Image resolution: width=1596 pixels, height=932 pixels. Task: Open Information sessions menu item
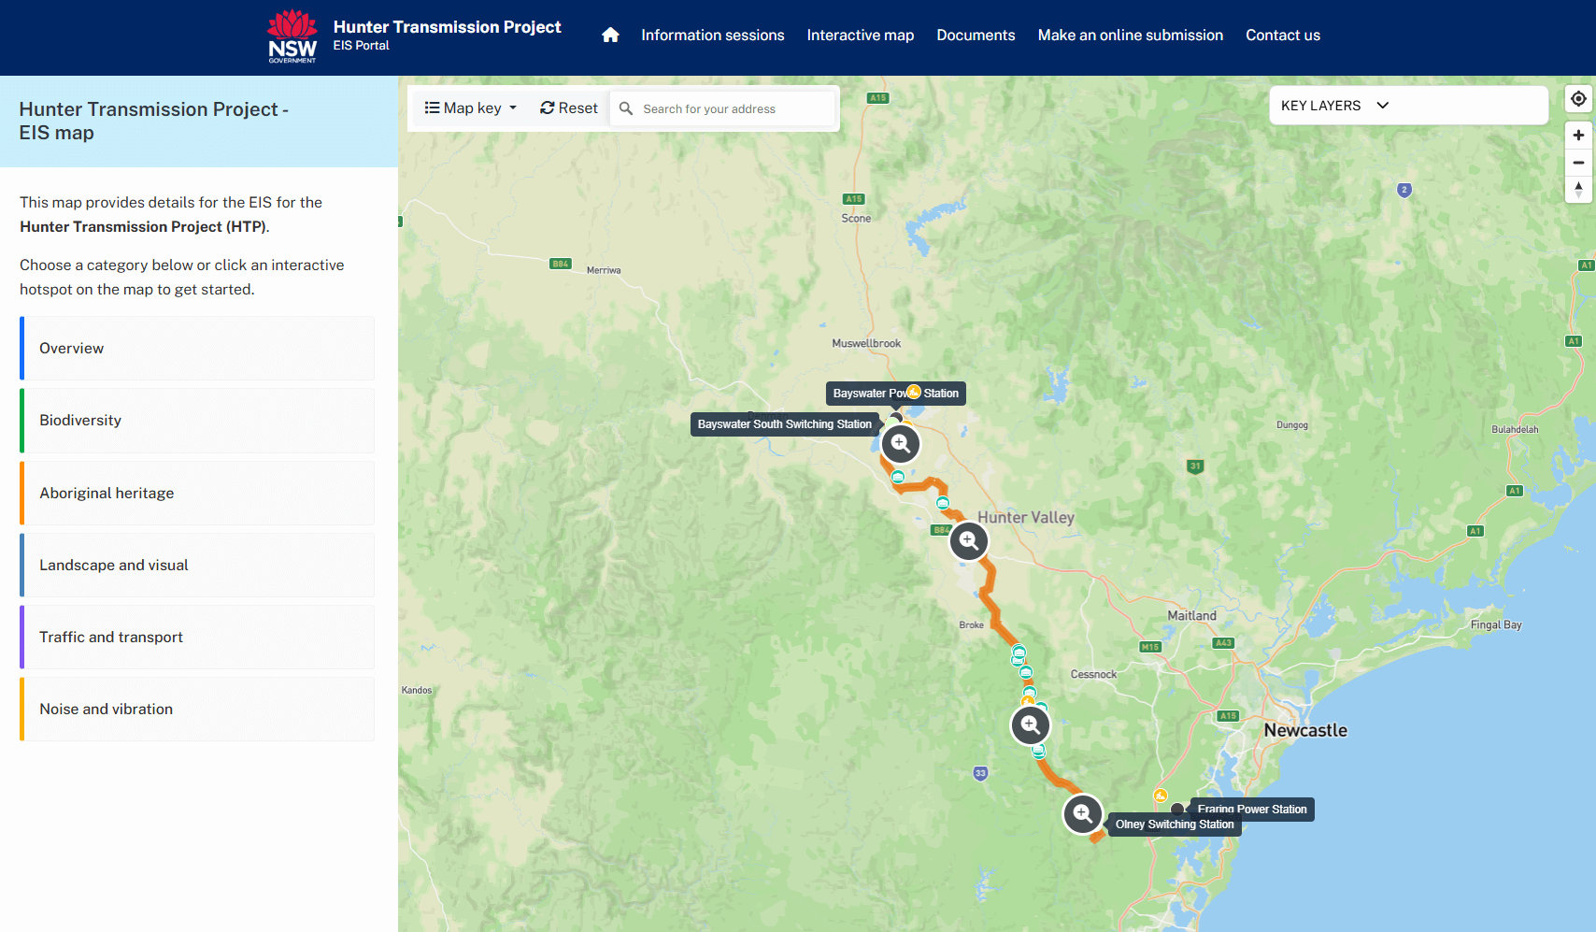pyautogui.click(x=712, y=36)
